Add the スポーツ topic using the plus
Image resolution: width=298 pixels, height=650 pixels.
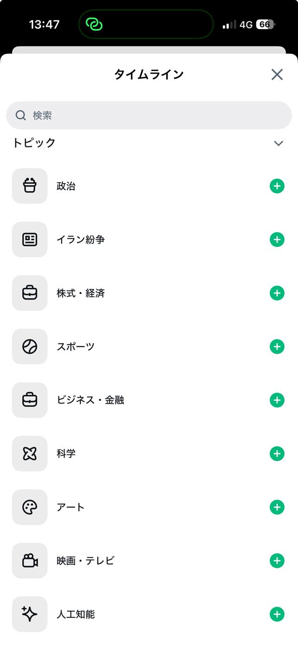(277, 346)
